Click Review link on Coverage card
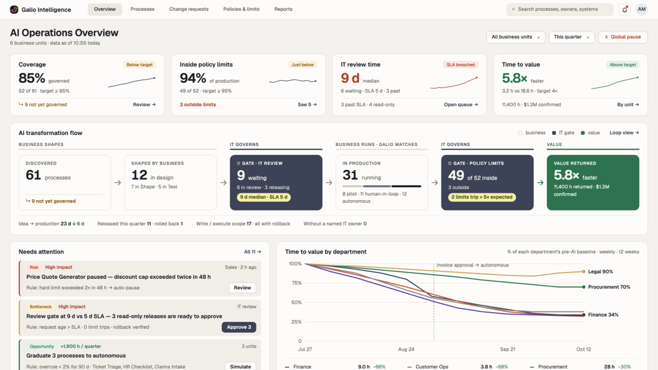 pyautogui.click(x=145, y=104)
